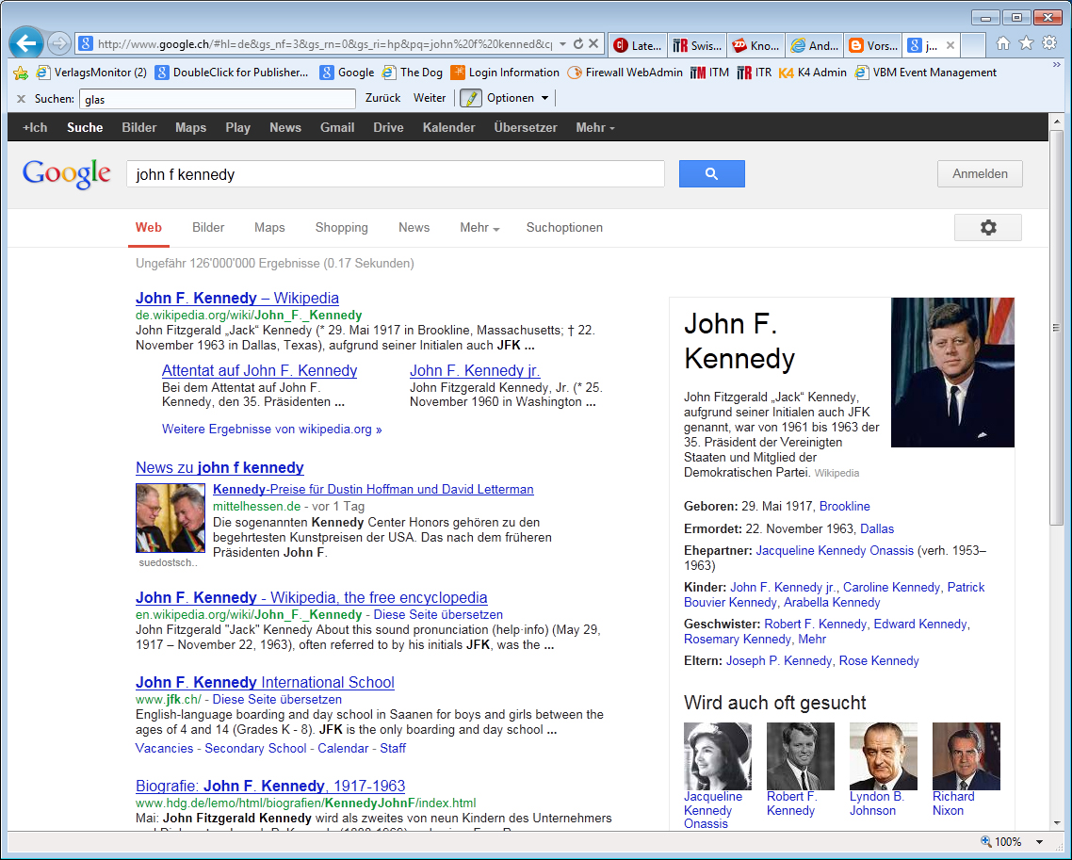
Task: Expand the address bar URL dropdown
Action: 562,43
